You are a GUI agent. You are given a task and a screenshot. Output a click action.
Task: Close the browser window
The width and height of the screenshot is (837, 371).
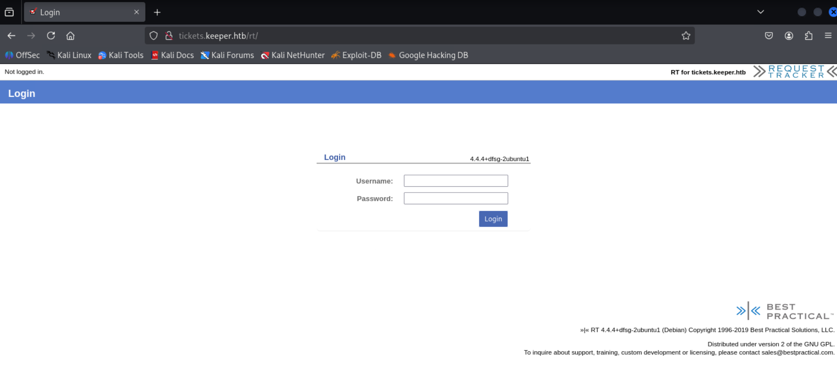[x=833, y=12]
